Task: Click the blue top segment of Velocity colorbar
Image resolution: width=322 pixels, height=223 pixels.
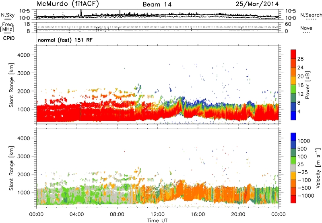Action: 293,137
